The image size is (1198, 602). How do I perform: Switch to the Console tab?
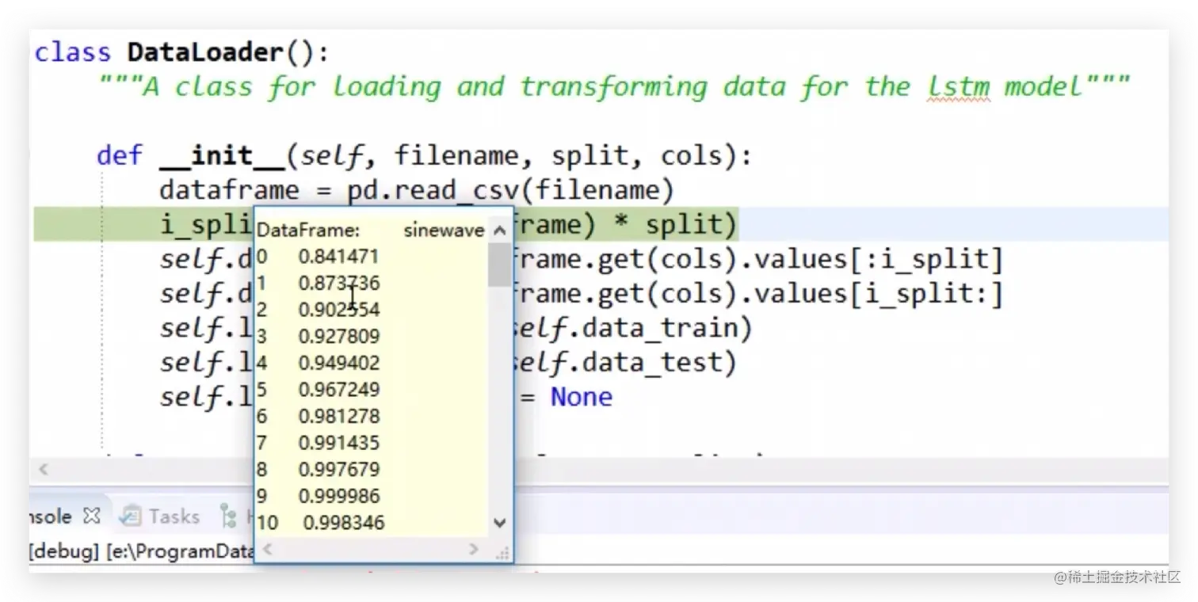click(x=51, y=516)
